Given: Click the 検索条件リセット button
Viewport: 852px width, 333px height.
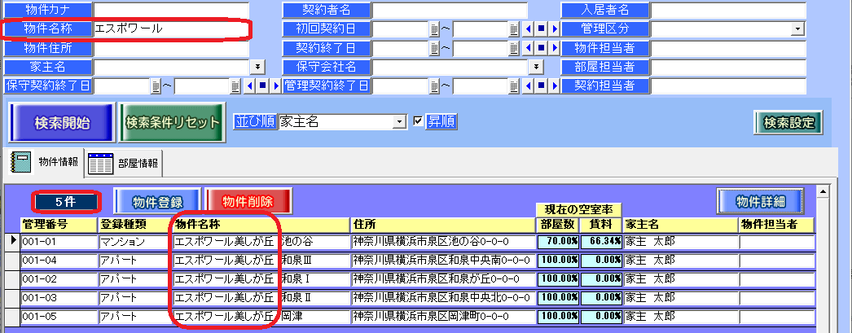Looking at the screenshot, I should pyautogui.click(x=172, y=122).
